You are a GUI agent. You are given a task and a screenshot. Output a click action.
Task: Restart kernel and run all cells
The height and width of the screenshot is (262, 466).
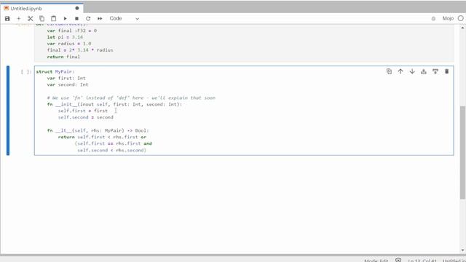click(x=100, y=18)
